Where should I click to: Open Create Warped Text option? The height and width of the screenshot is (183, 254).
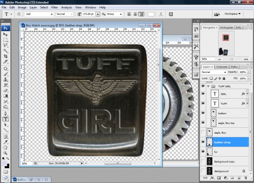click(x=161, y=14)
